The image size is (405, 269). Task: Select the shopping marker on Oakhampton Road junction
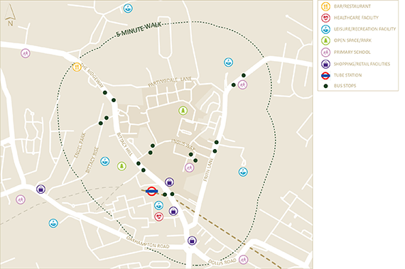[x=192, y=241]
